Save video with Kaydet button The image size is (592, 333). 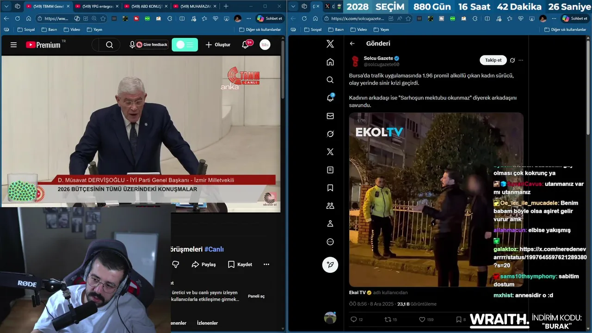click(240, 265)
